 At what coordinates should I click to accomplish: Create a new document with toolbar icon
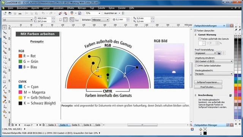coord(5,13)
